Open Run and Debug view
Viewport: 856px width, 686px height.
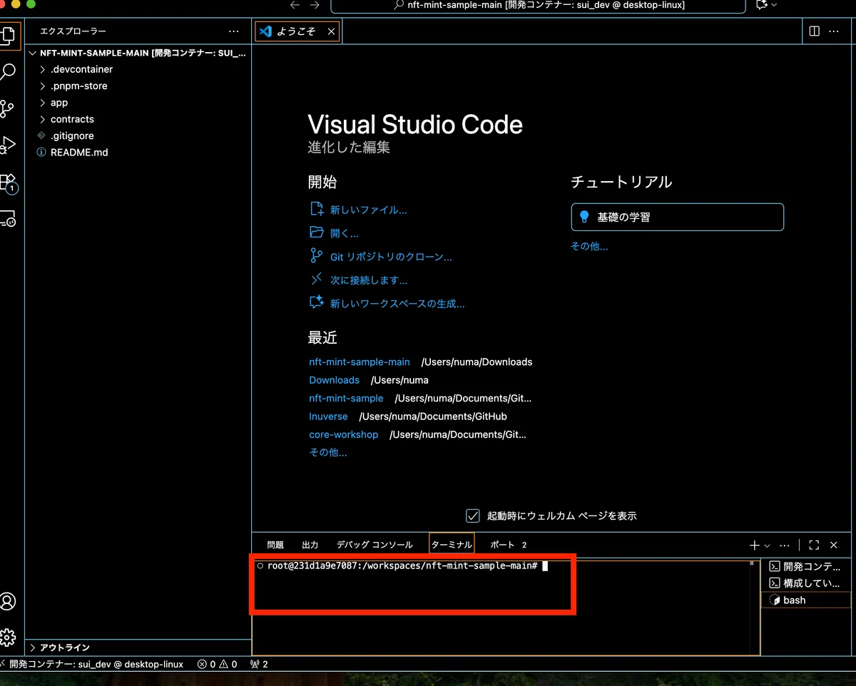[x=7, y=145]
